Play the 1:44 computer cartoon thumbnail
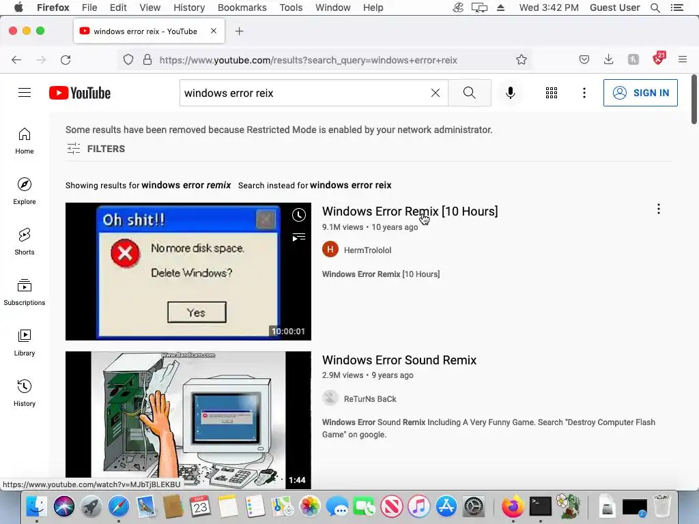699x524 pixels. pyautogui.click(x=188, y=420)
